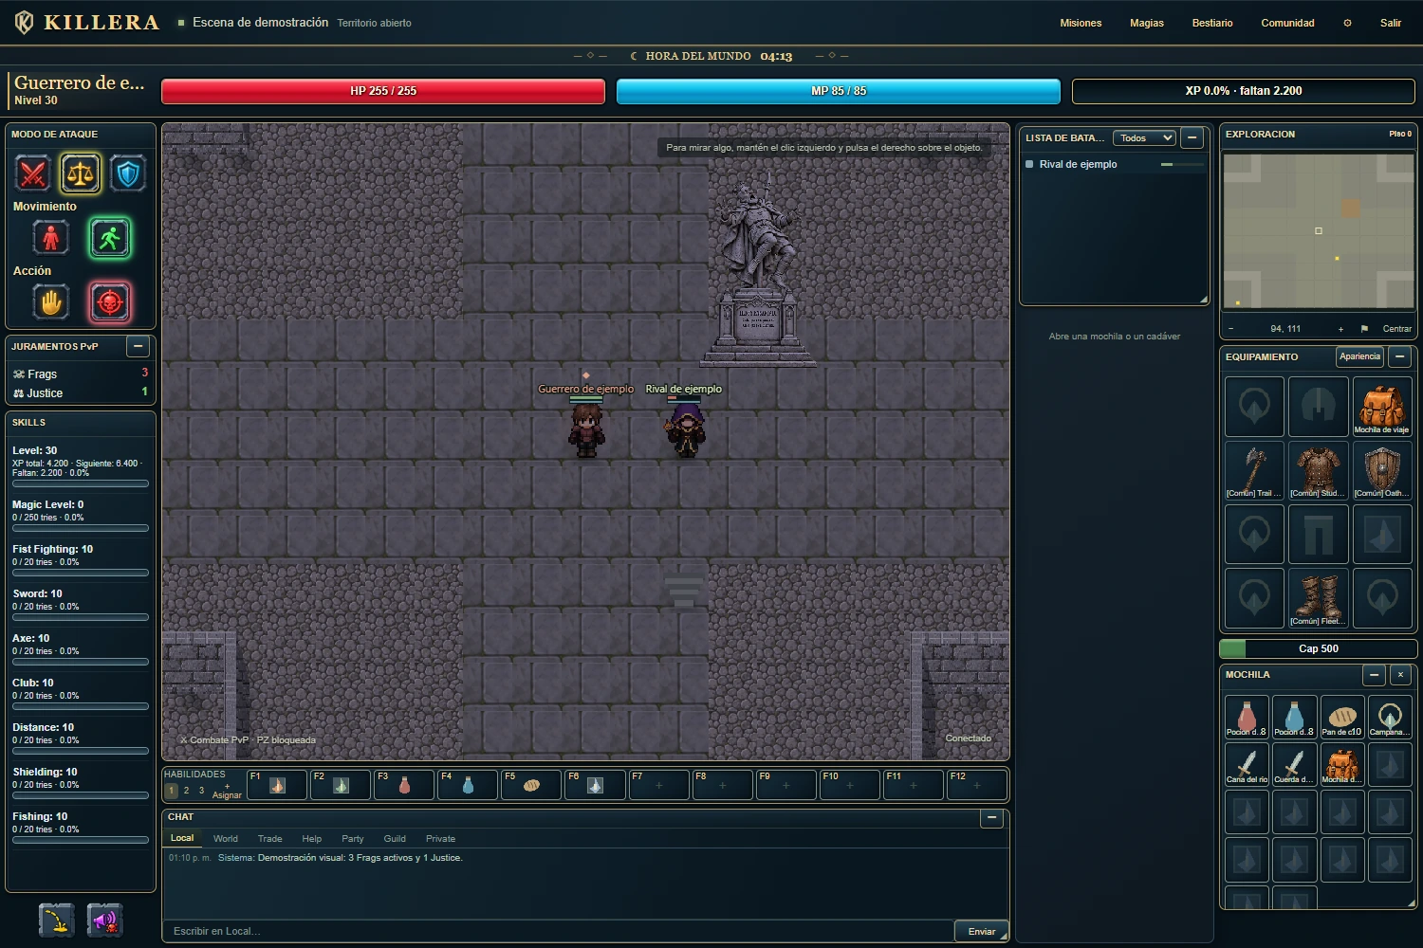Collapse the Juramentos PvP panel
This screenshot has height=948, width=1423.
pos(139,347)
